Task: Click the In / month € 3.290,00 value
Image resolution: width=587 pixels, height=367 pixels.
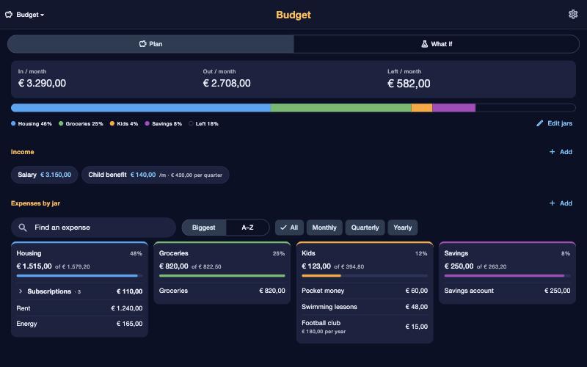Action: pos(42,83)
